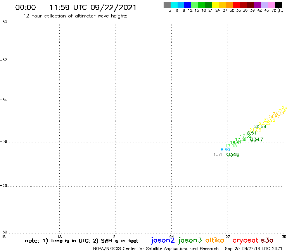This screenshot has height=252, width=287.
Task: Click the 18 longitude axis label
Action: (59, 237)
